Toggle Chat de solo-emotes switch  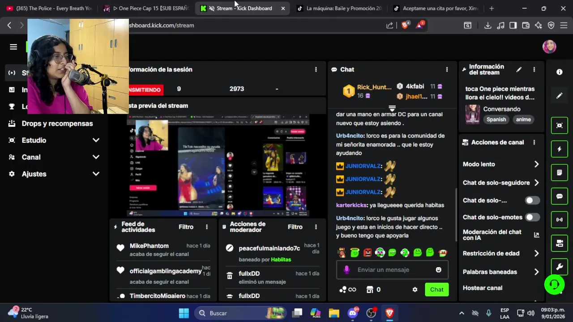tap(532, 217)
